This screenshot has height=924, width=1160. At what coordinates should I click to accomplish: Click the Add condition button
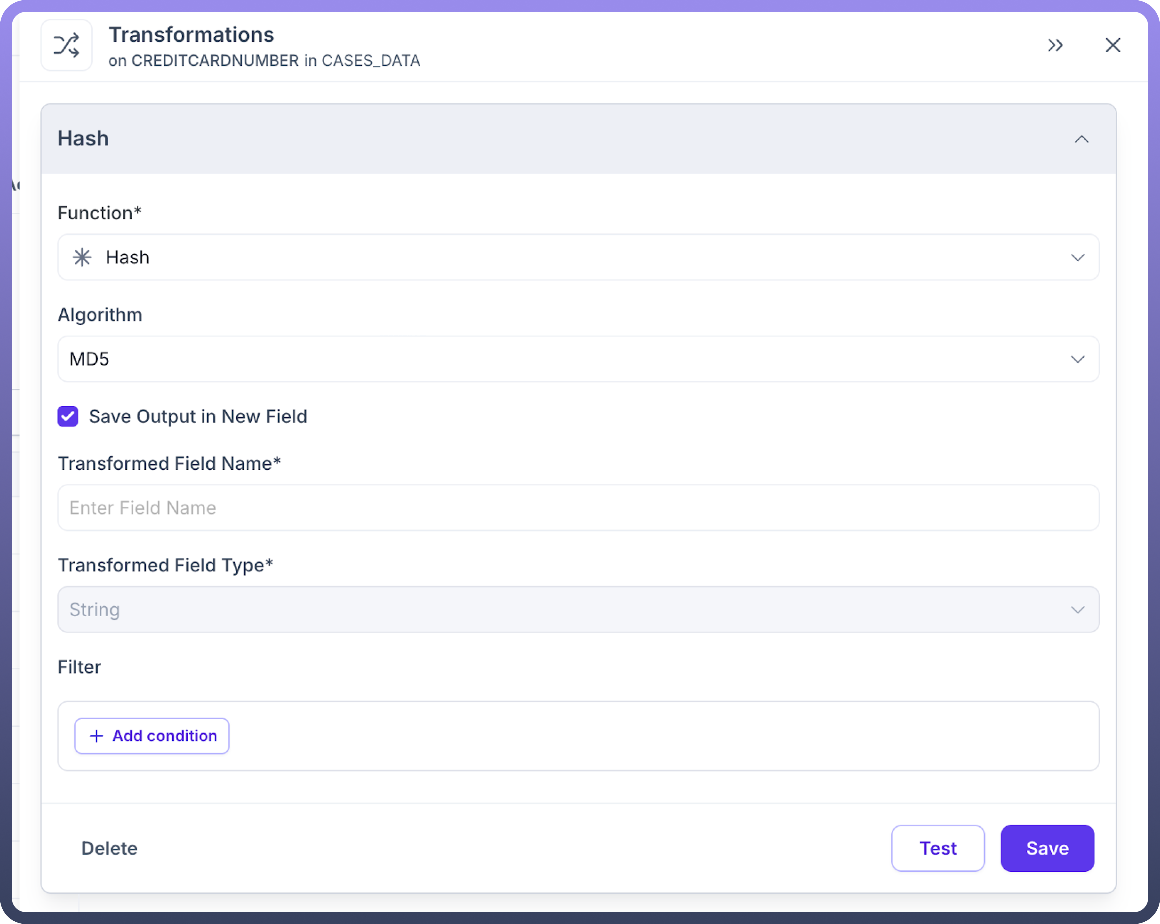pyautogui.click(x=152, y=736)
